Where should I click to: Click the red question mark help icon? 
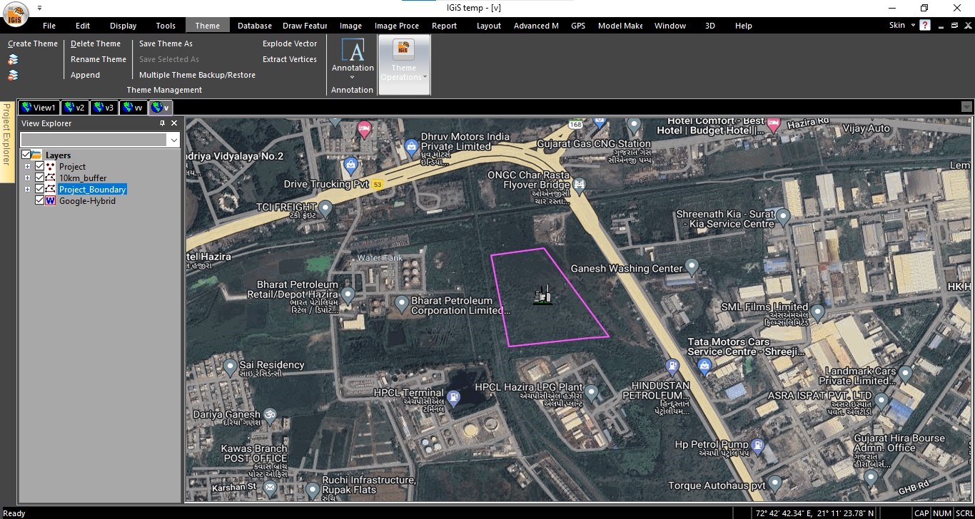point(925,25)
